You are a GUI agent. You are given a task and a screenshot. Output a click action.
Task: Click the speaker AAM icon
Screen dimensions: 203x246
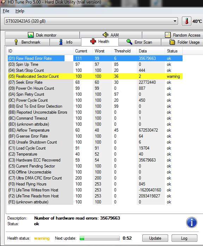105,35
